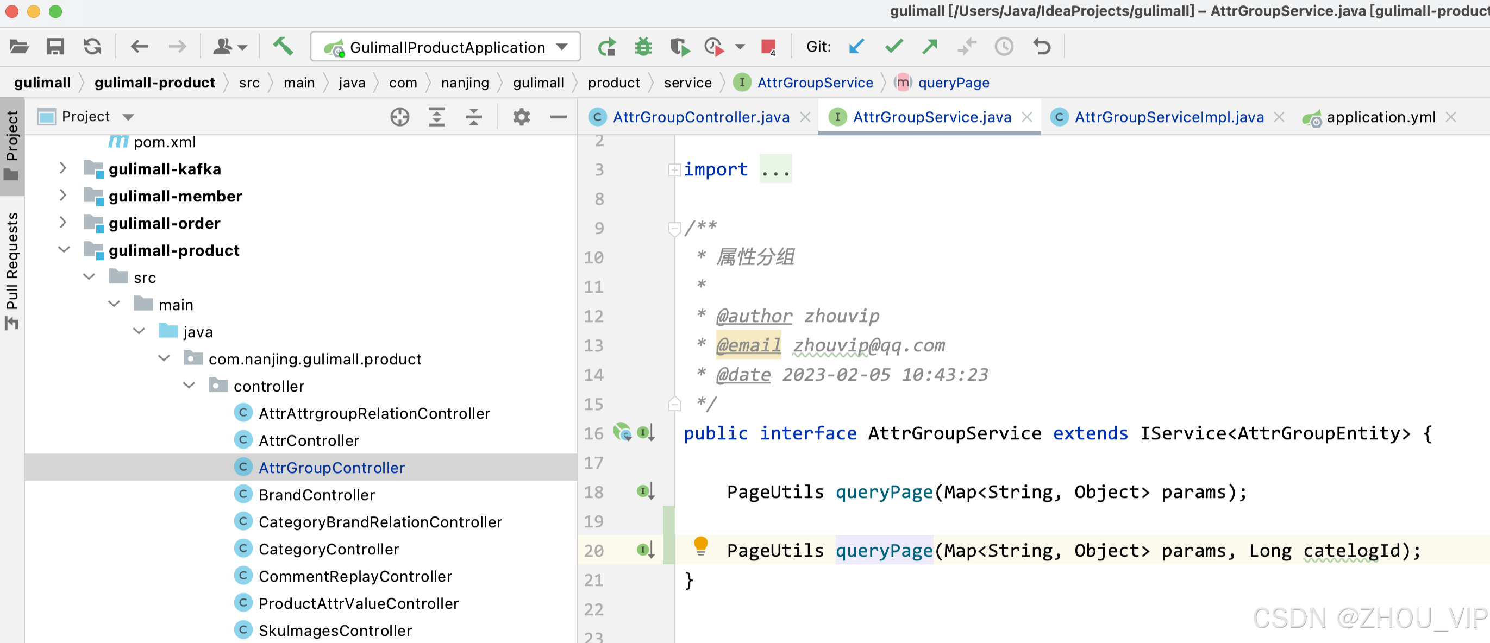This screenshot has width=1490, height=643.
Task: Close the application.yml tab
Action: (x=1450, y=117)
